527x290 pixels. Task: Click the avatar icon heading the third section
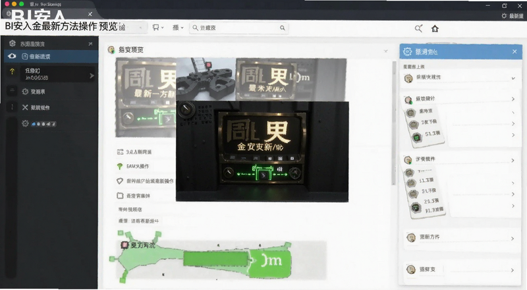(x=408, y=159)
